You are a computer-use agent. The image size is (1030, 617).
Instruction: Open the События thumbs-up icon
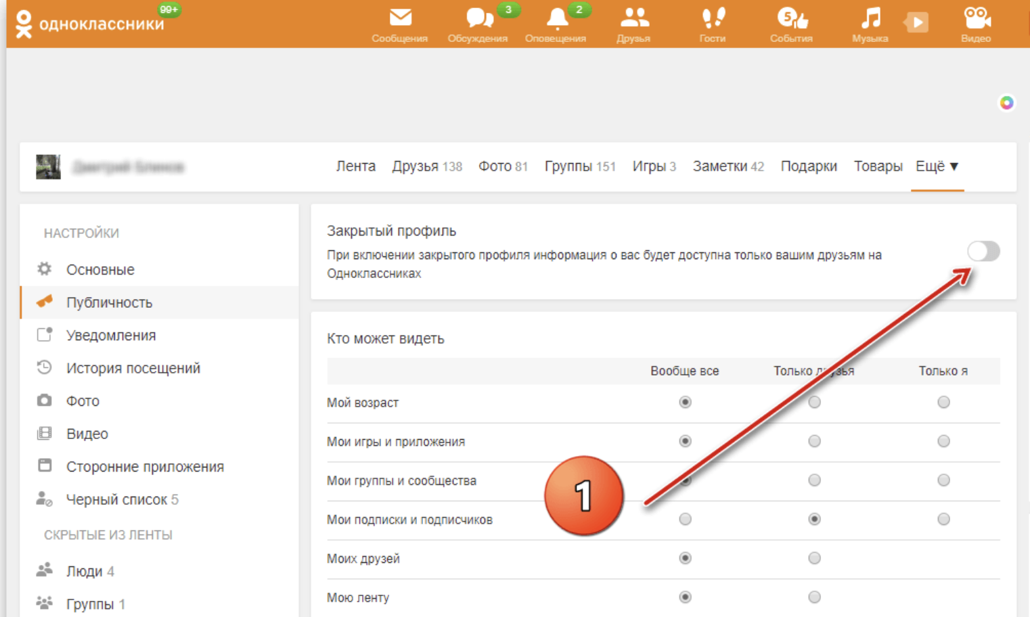792,18
